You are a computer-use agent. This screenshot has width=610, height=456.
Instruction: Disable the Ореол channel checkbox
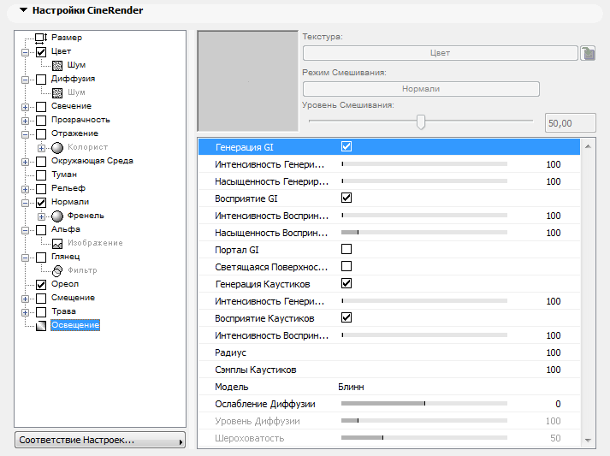41,284
